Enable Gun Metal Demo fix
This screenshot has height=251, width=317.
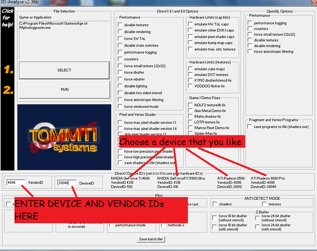pos(190,111)
